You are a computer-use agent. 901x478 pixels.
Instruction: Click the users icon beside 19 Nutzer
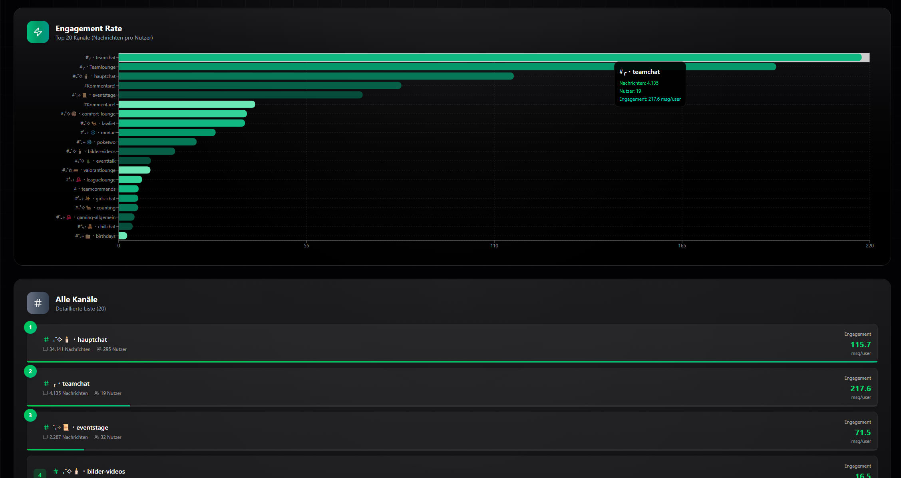[x=97, y=393]
